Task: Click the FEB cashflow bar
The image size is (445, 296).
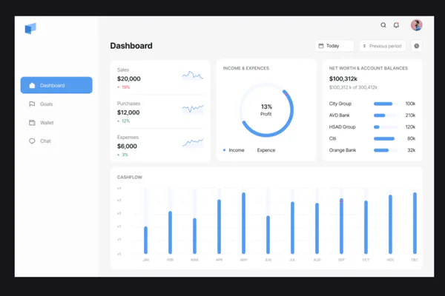Action: pos(170,232)
